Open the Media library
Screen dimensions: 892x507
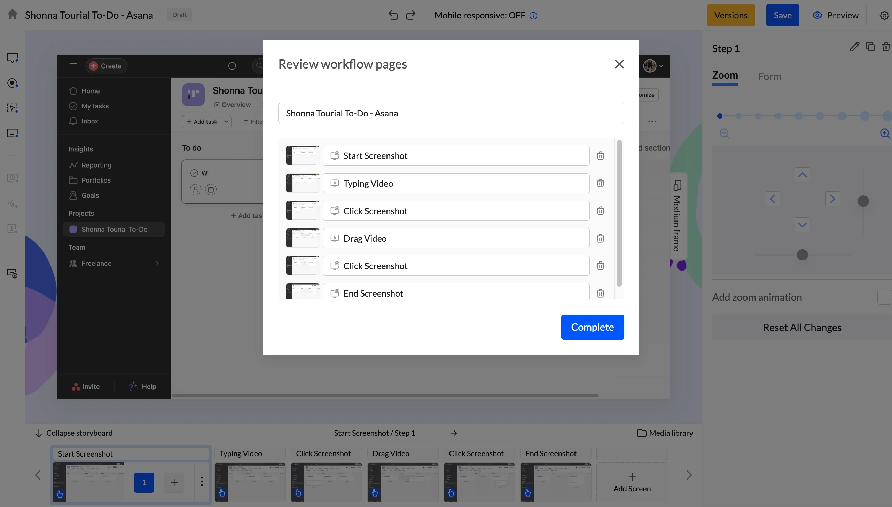click(665, 433)
